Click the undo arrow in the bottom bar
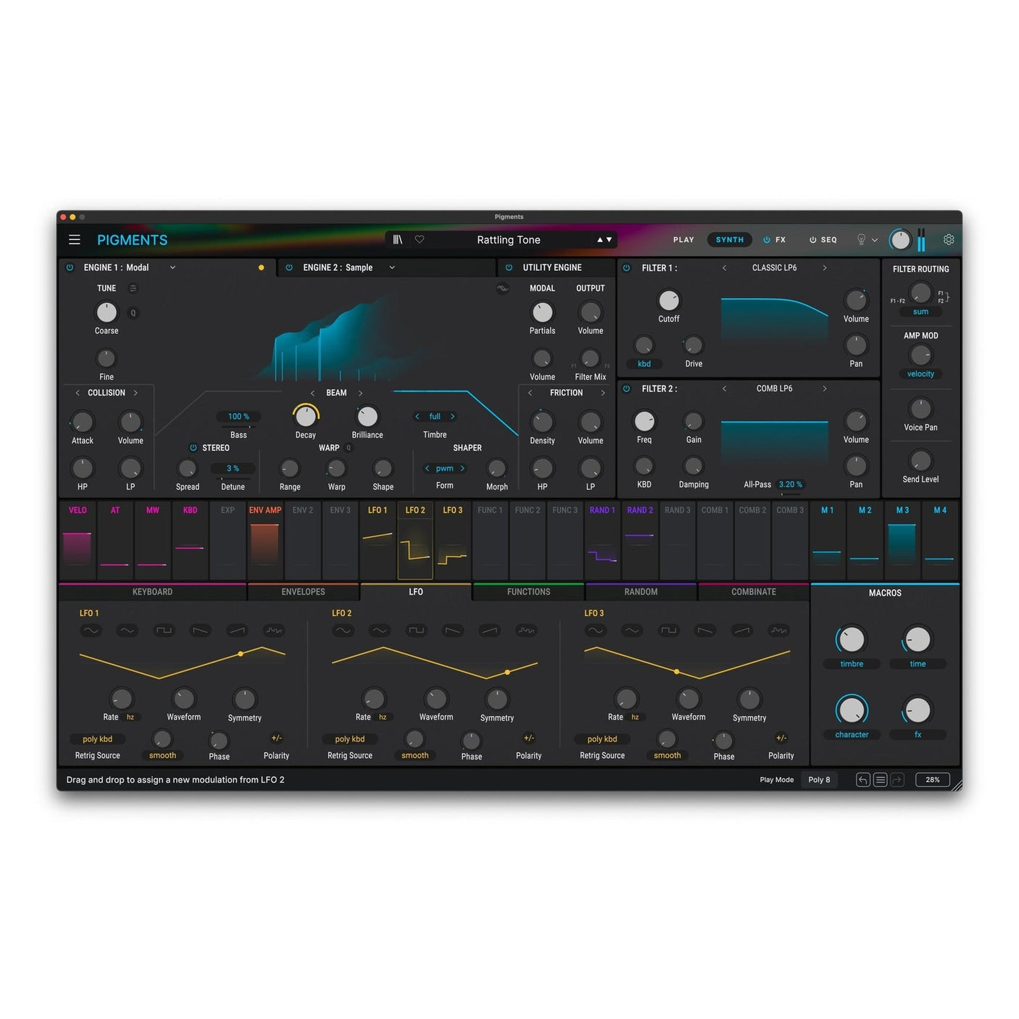 [x=863, y=779]
